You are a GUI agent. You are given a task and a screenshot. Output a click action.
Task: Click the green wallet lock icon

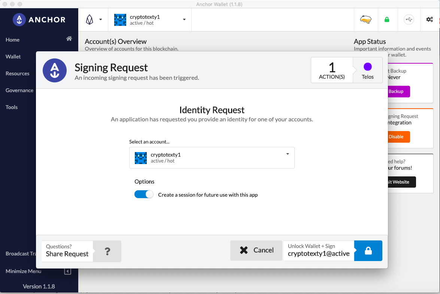coord(387,19)
